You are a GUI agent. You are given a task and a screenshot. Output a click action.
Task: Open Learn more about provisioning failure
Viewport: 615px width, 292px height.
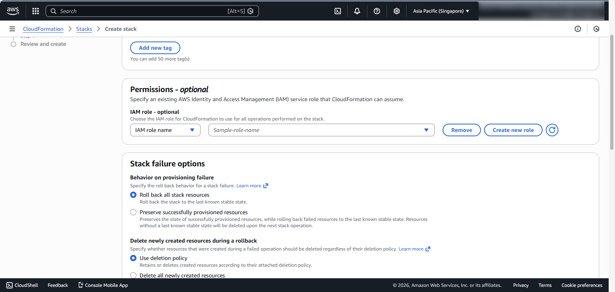coord(249,185)
